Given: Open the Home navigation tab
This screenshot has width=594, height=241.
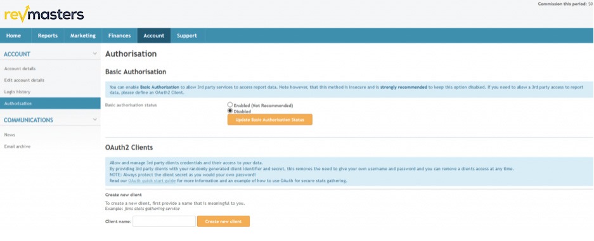Looking at the screenshot, I should [x=14, y=36].
